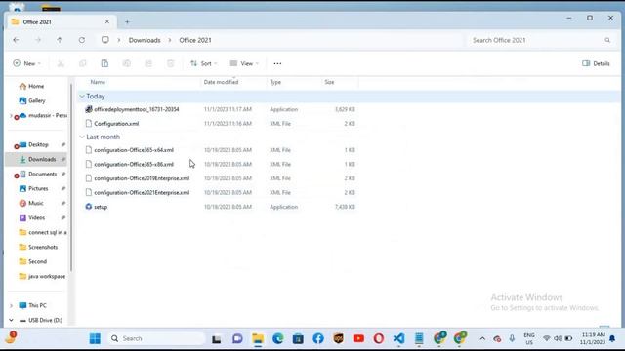This screenshot has width=625, height=351.
Task: Click the PC icon in address bar
Action: 105,40
